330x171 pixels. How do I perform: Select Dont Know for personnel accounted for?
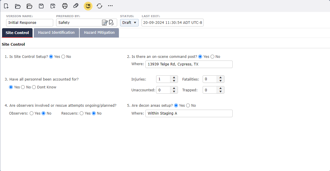click(x=34, y=87)
